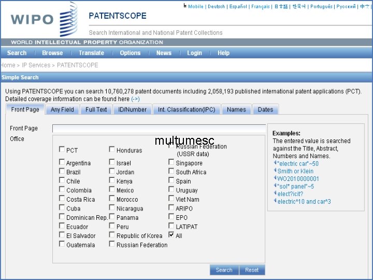
Task: Check the Israel checkbox
Action: click(111, 162)
